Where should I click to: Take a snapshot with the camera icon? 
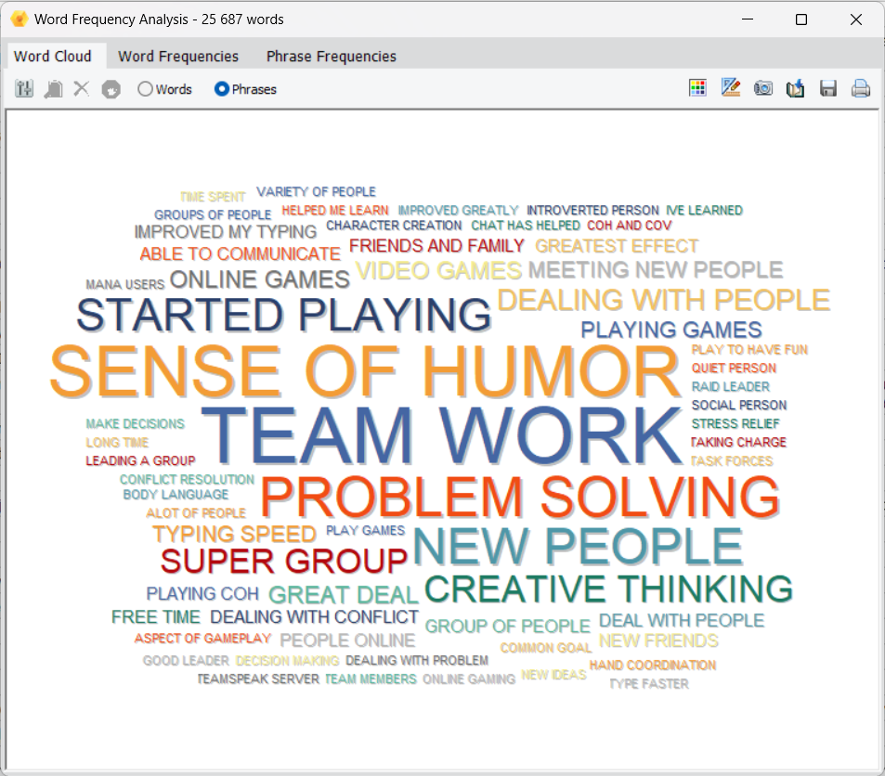(x=763, y=88)
